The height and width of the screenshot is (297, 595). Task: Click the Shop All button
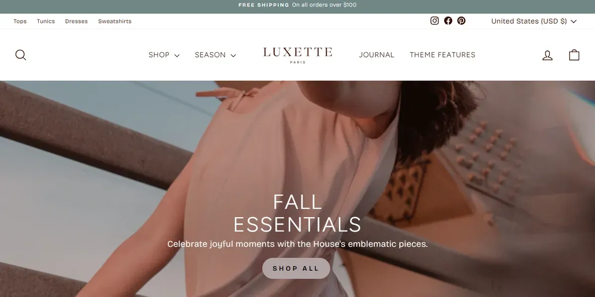pyautogui.click(x=296, y=268)
